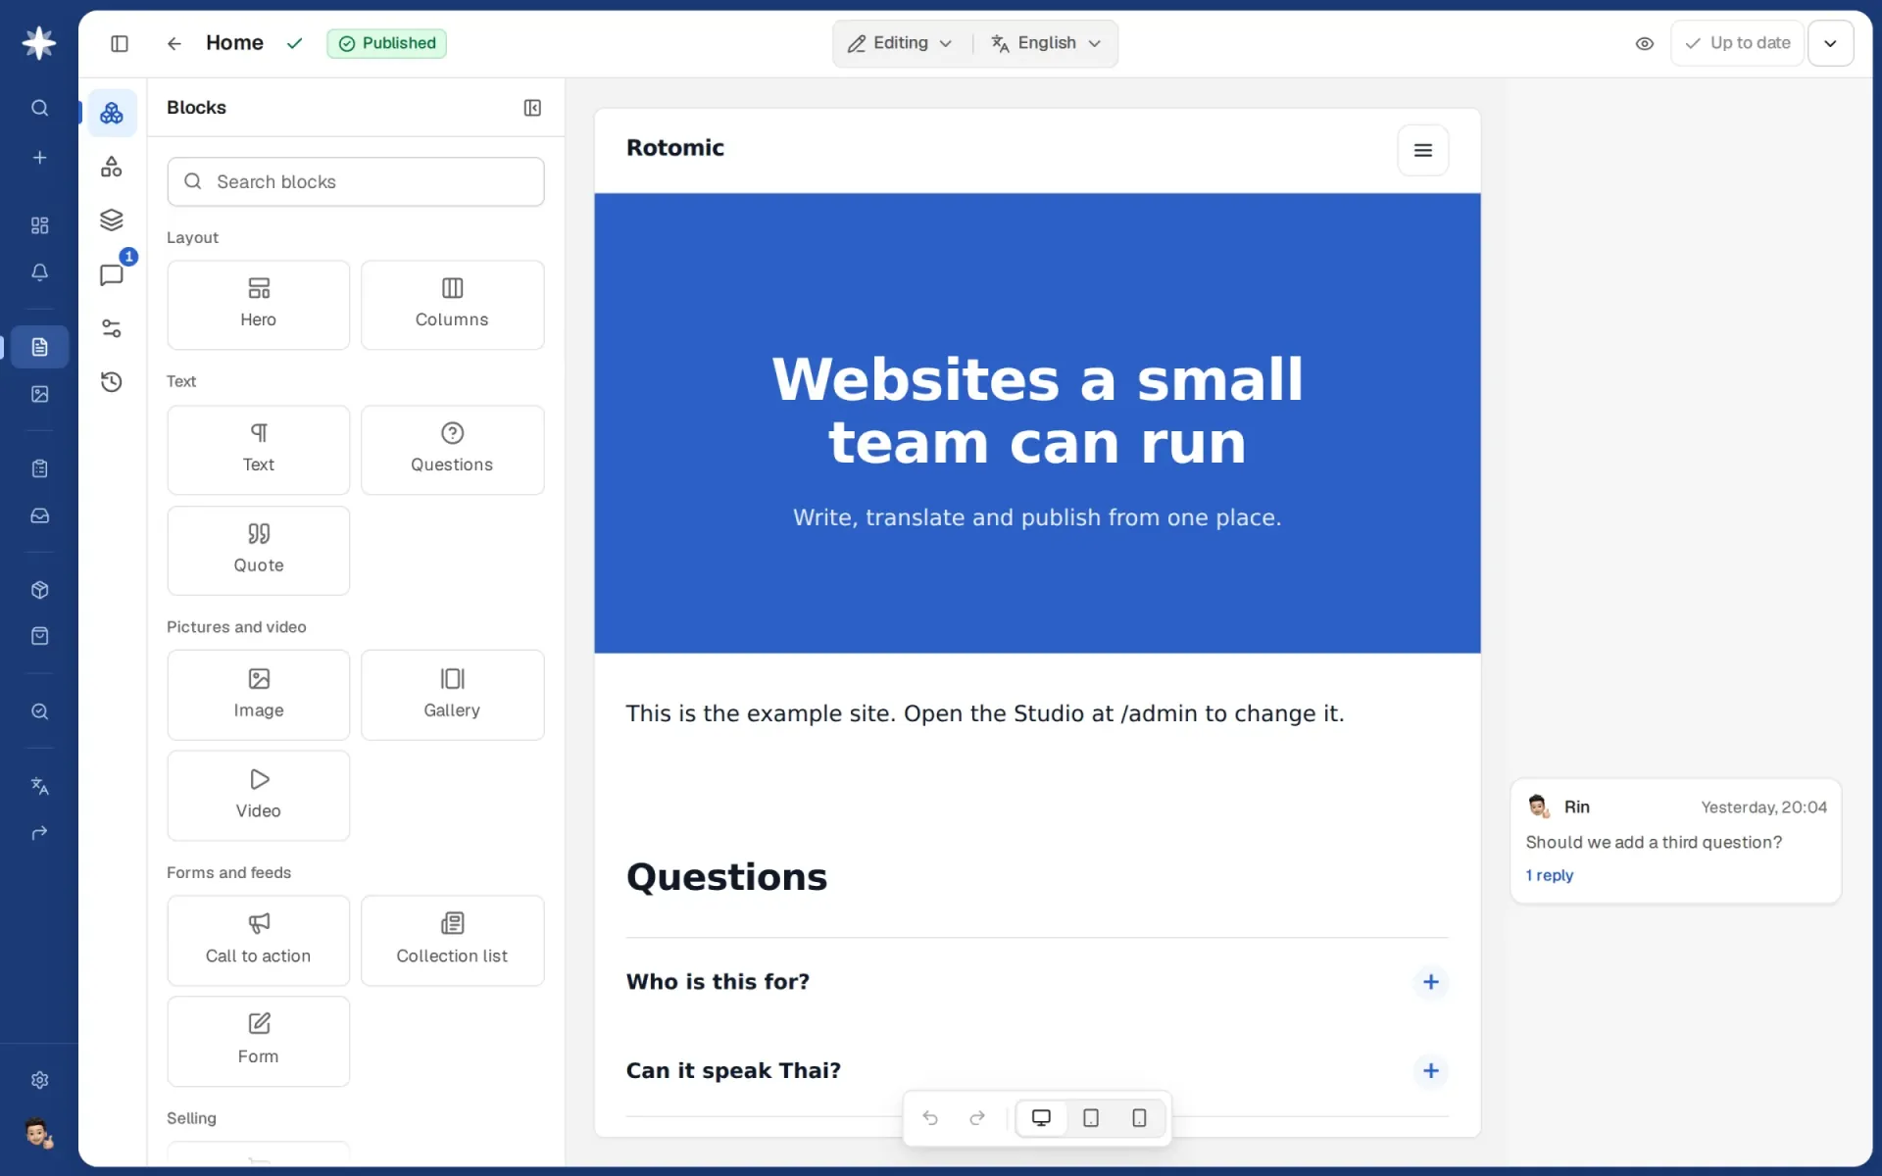Open the pages document icon in rail
Screen dimensions: 1882x1176
(x=39, y=347)
